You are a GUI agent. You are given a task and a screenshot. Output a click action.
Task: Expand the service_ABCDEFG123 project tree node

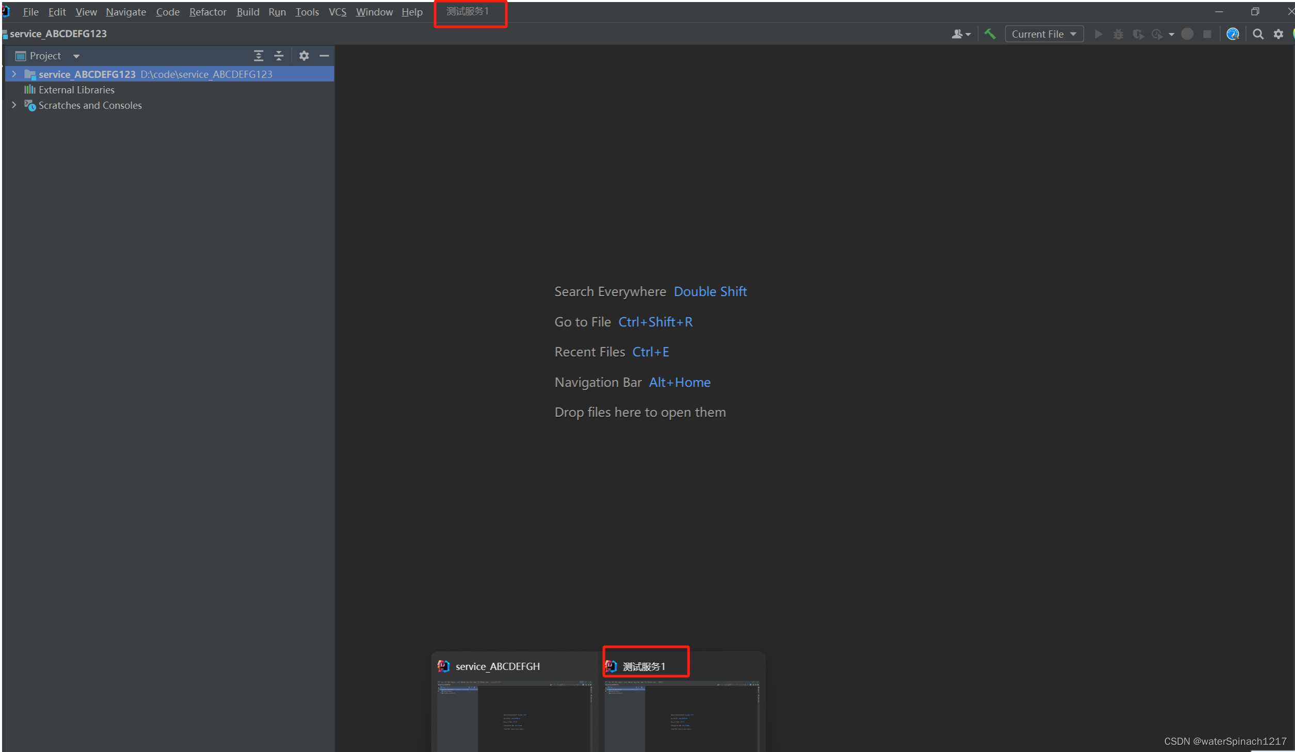[14, 74]
